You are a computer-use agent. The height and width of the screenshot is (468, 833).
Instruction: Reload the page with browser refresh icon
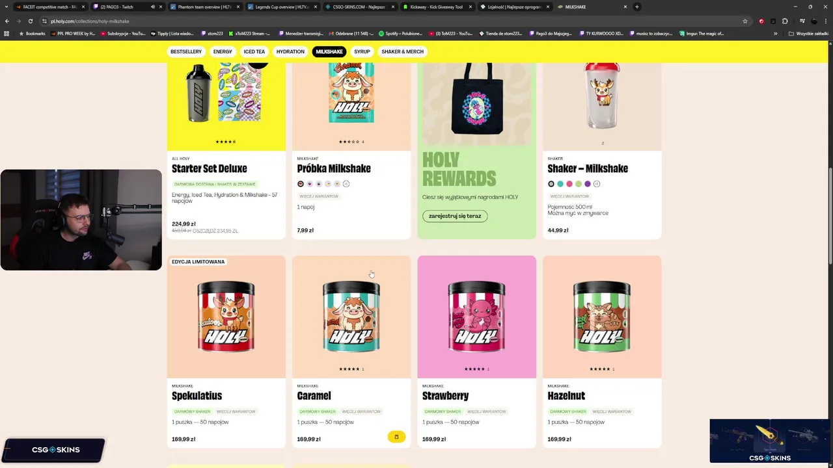coord(30,21)
